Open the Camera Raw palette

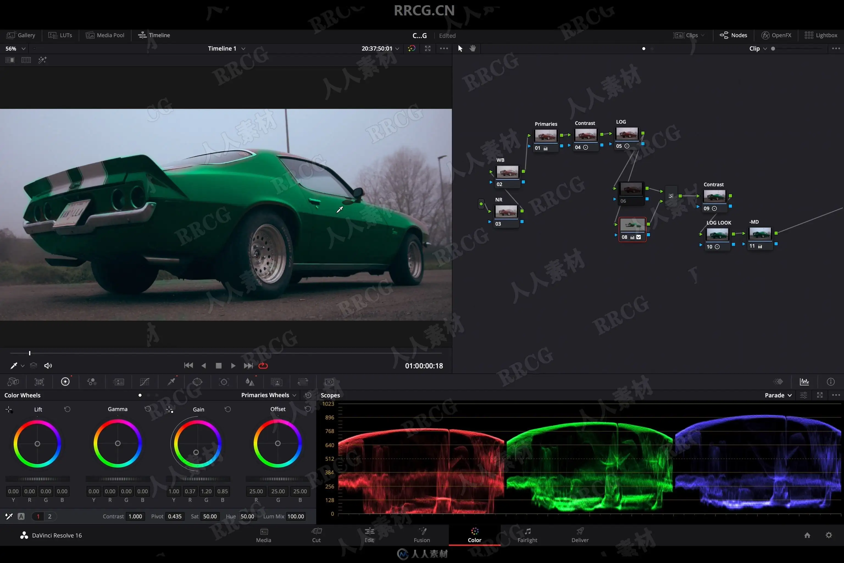[13, 382]
